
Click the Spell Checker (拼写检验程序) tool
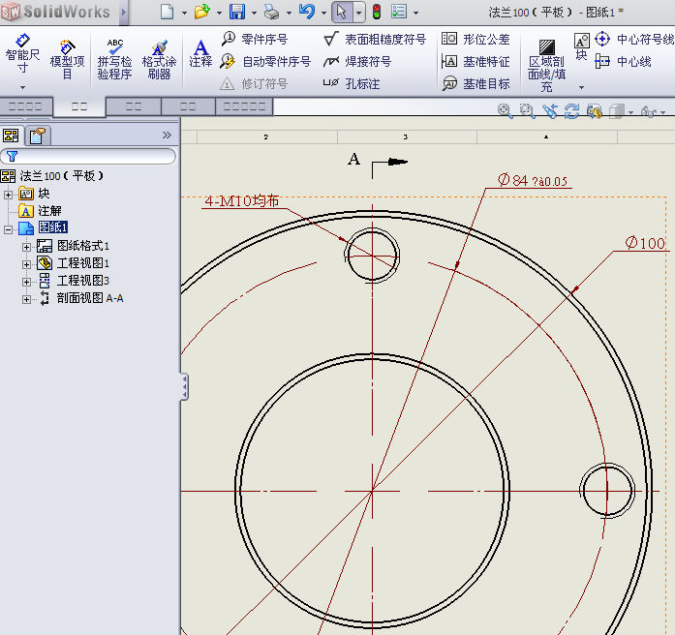tap(114, 59)
